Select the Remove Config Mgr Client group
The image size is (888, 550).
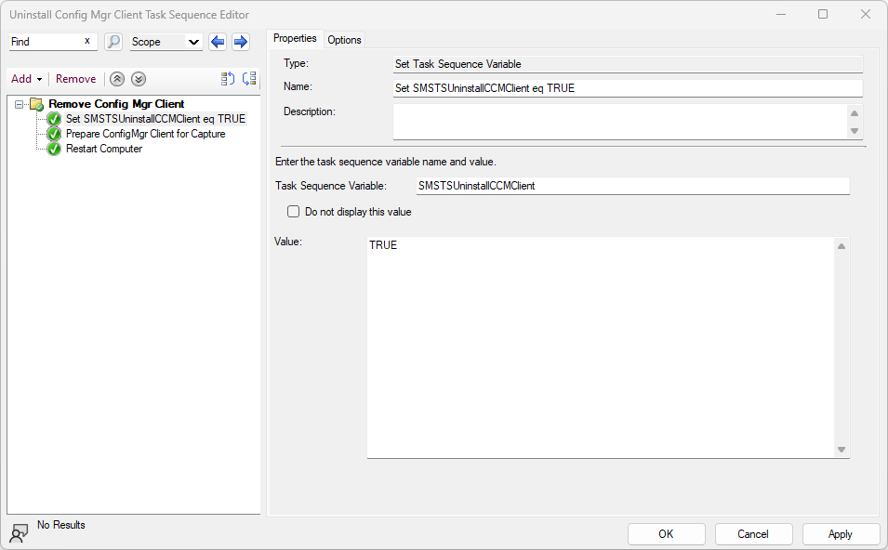click(x=116, y=104)
